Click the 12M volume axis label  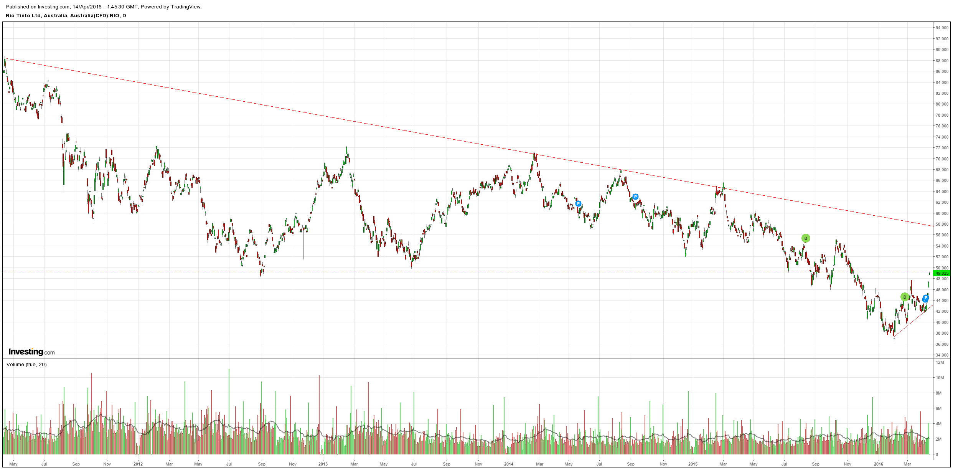940,362
